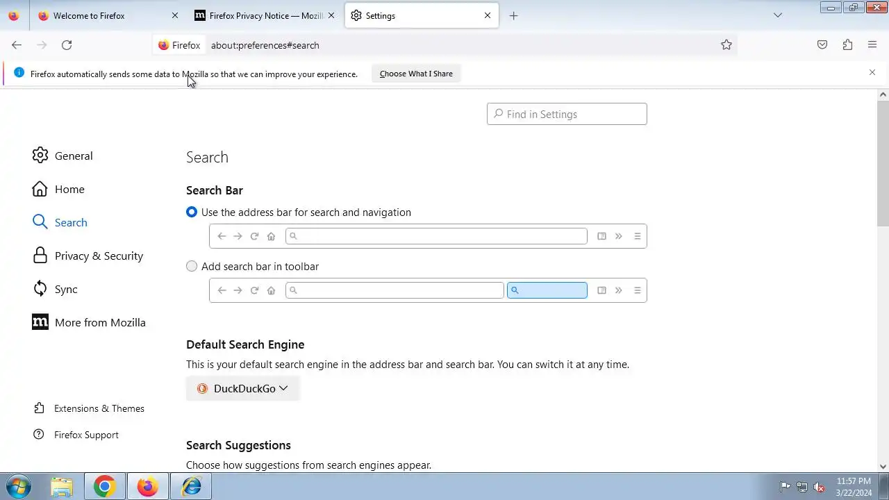Bookmark this page with the star icon
This screenshot has height=500, width=889.
coord(726,45)
